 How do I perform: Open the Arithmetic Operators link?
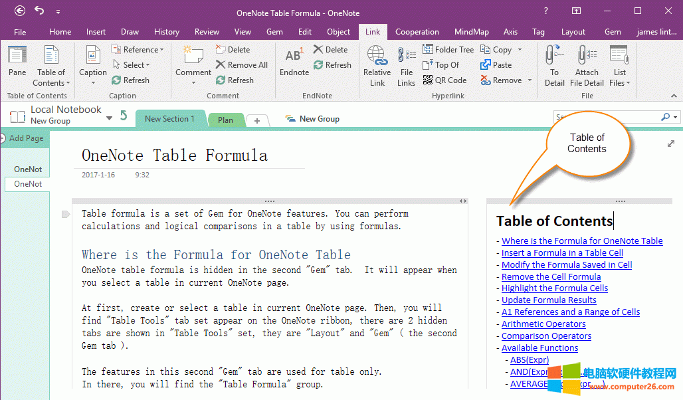pos(543,324)
